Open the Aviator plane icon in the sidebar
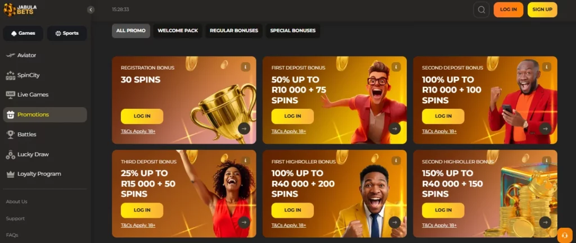 click(x=10, y=56)
